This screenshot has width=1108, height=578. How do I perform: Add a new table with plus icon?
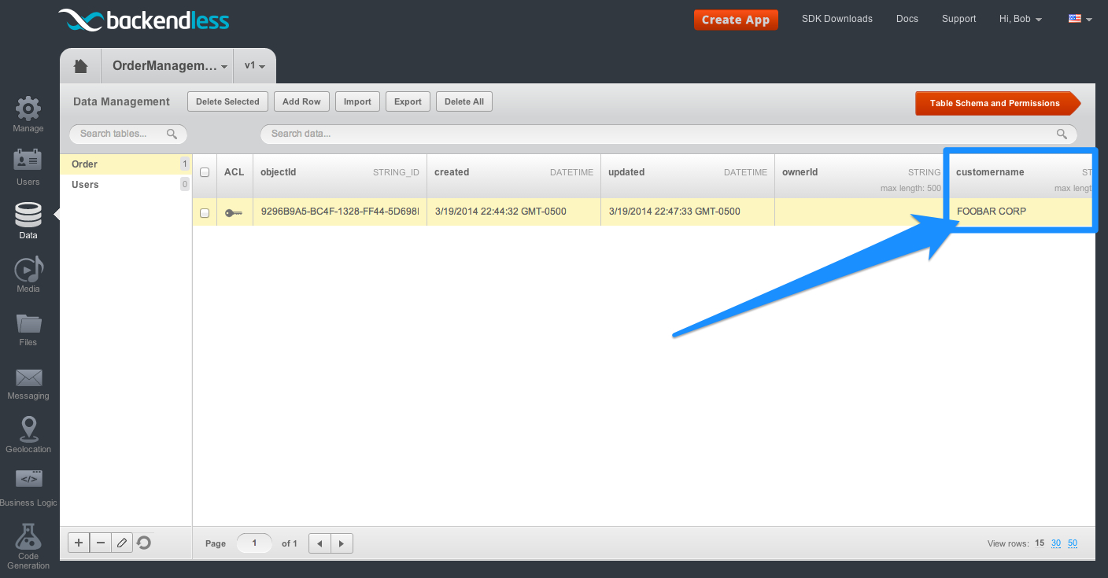[x=79, y=543]
